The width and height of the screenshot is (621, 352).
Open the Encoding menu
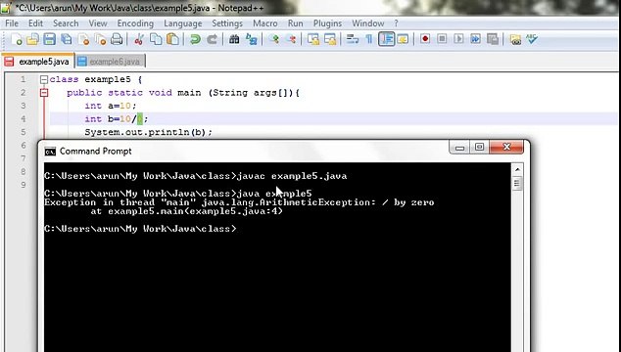(x=135, y=23)
